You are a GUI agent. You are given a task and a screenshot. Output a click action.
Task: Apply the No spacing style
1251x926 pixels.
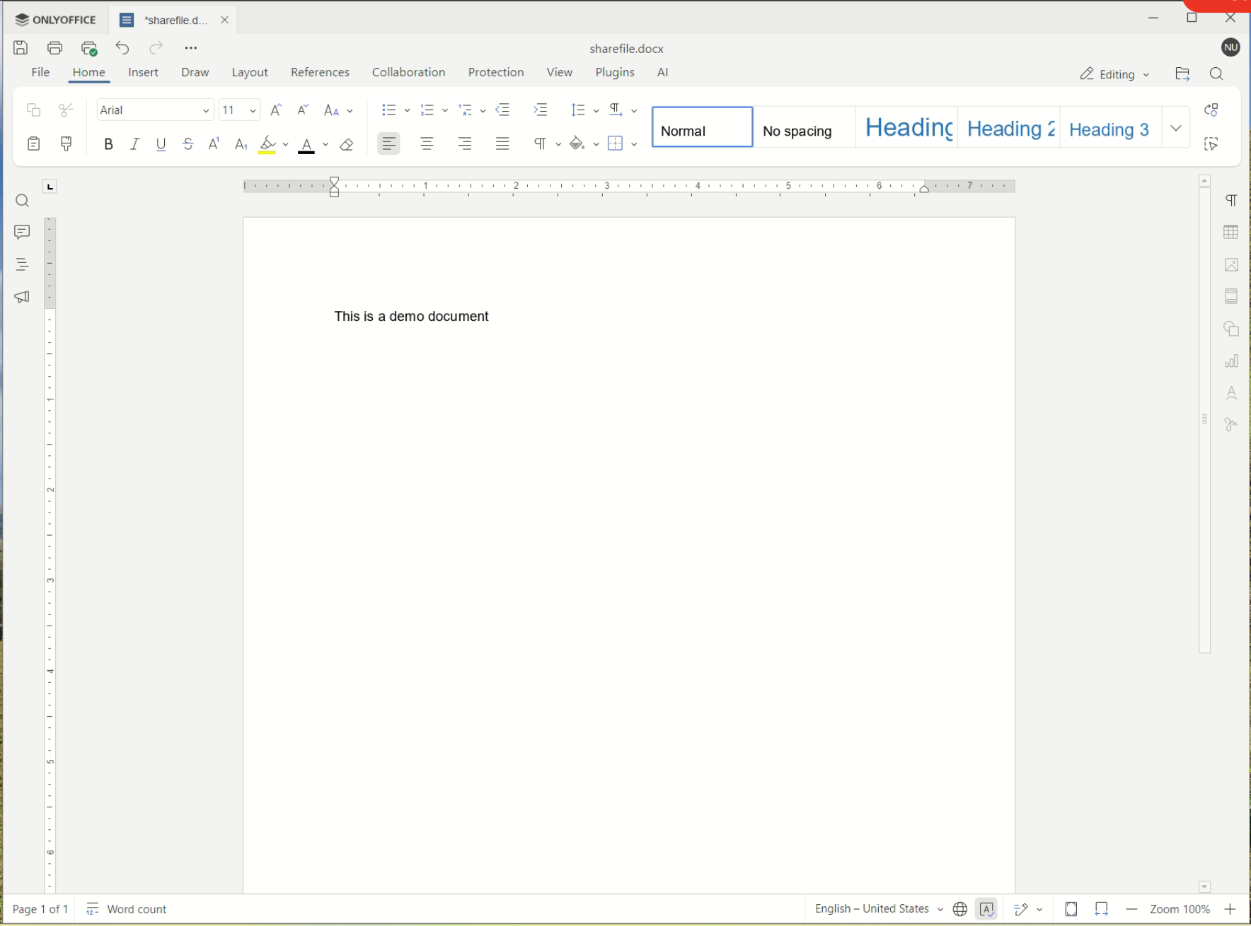click(x=803, y=128)
